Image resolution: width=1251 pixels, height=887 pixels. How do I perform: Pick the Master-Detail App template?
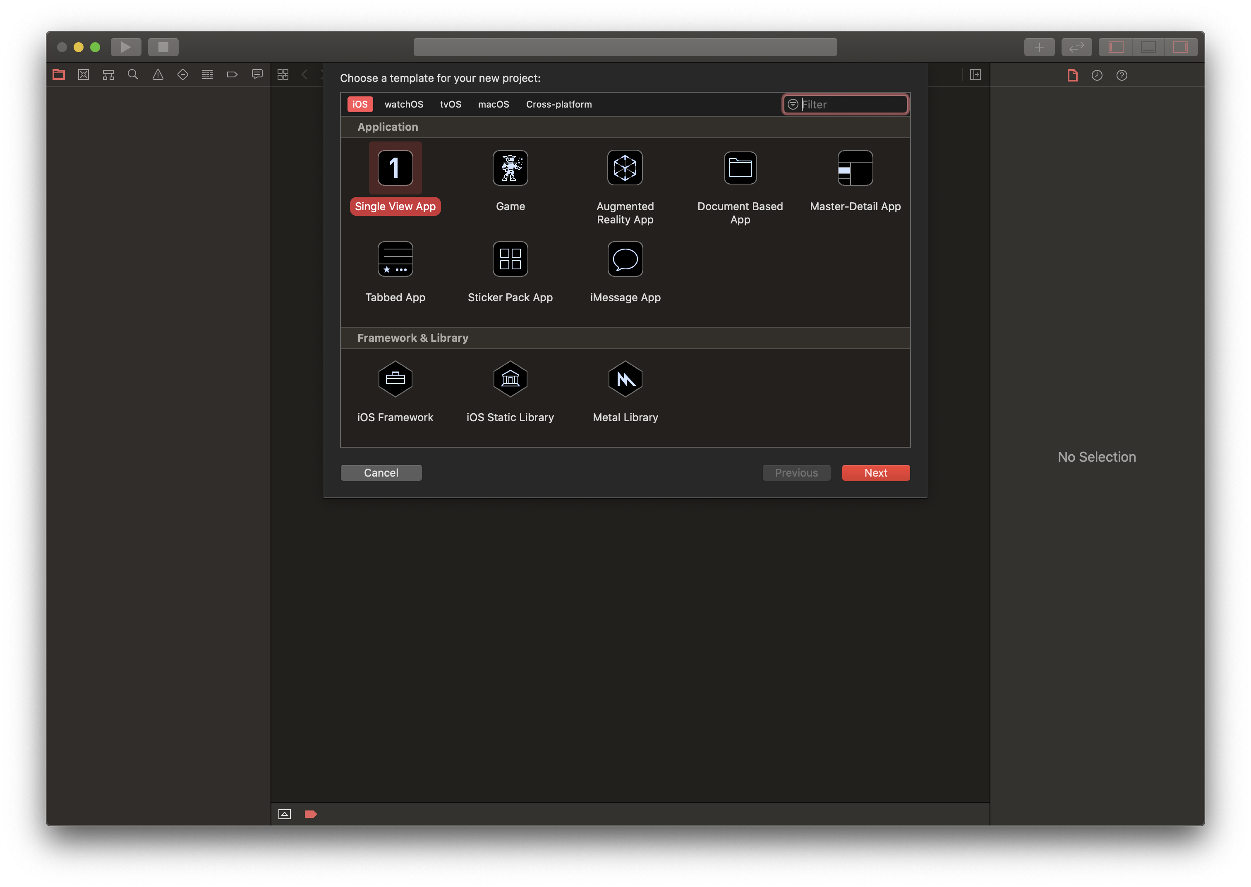point(855,168)
